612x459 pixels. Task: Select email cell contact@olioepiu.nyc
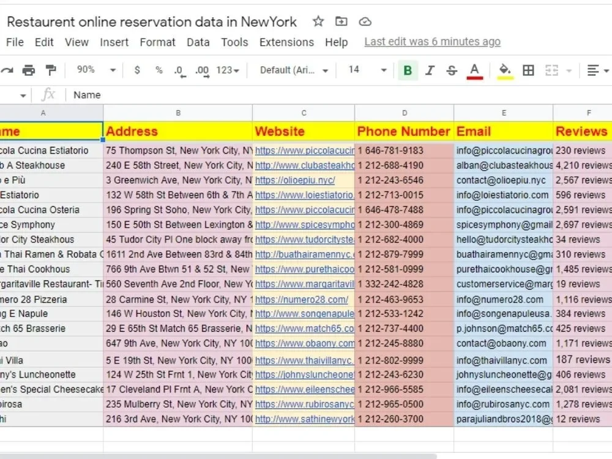coord(504,181)
